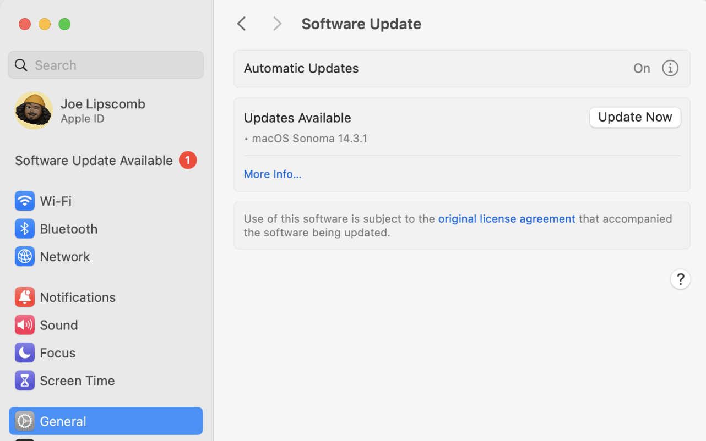Go back using the left chevron

click(x=242, y=24)
